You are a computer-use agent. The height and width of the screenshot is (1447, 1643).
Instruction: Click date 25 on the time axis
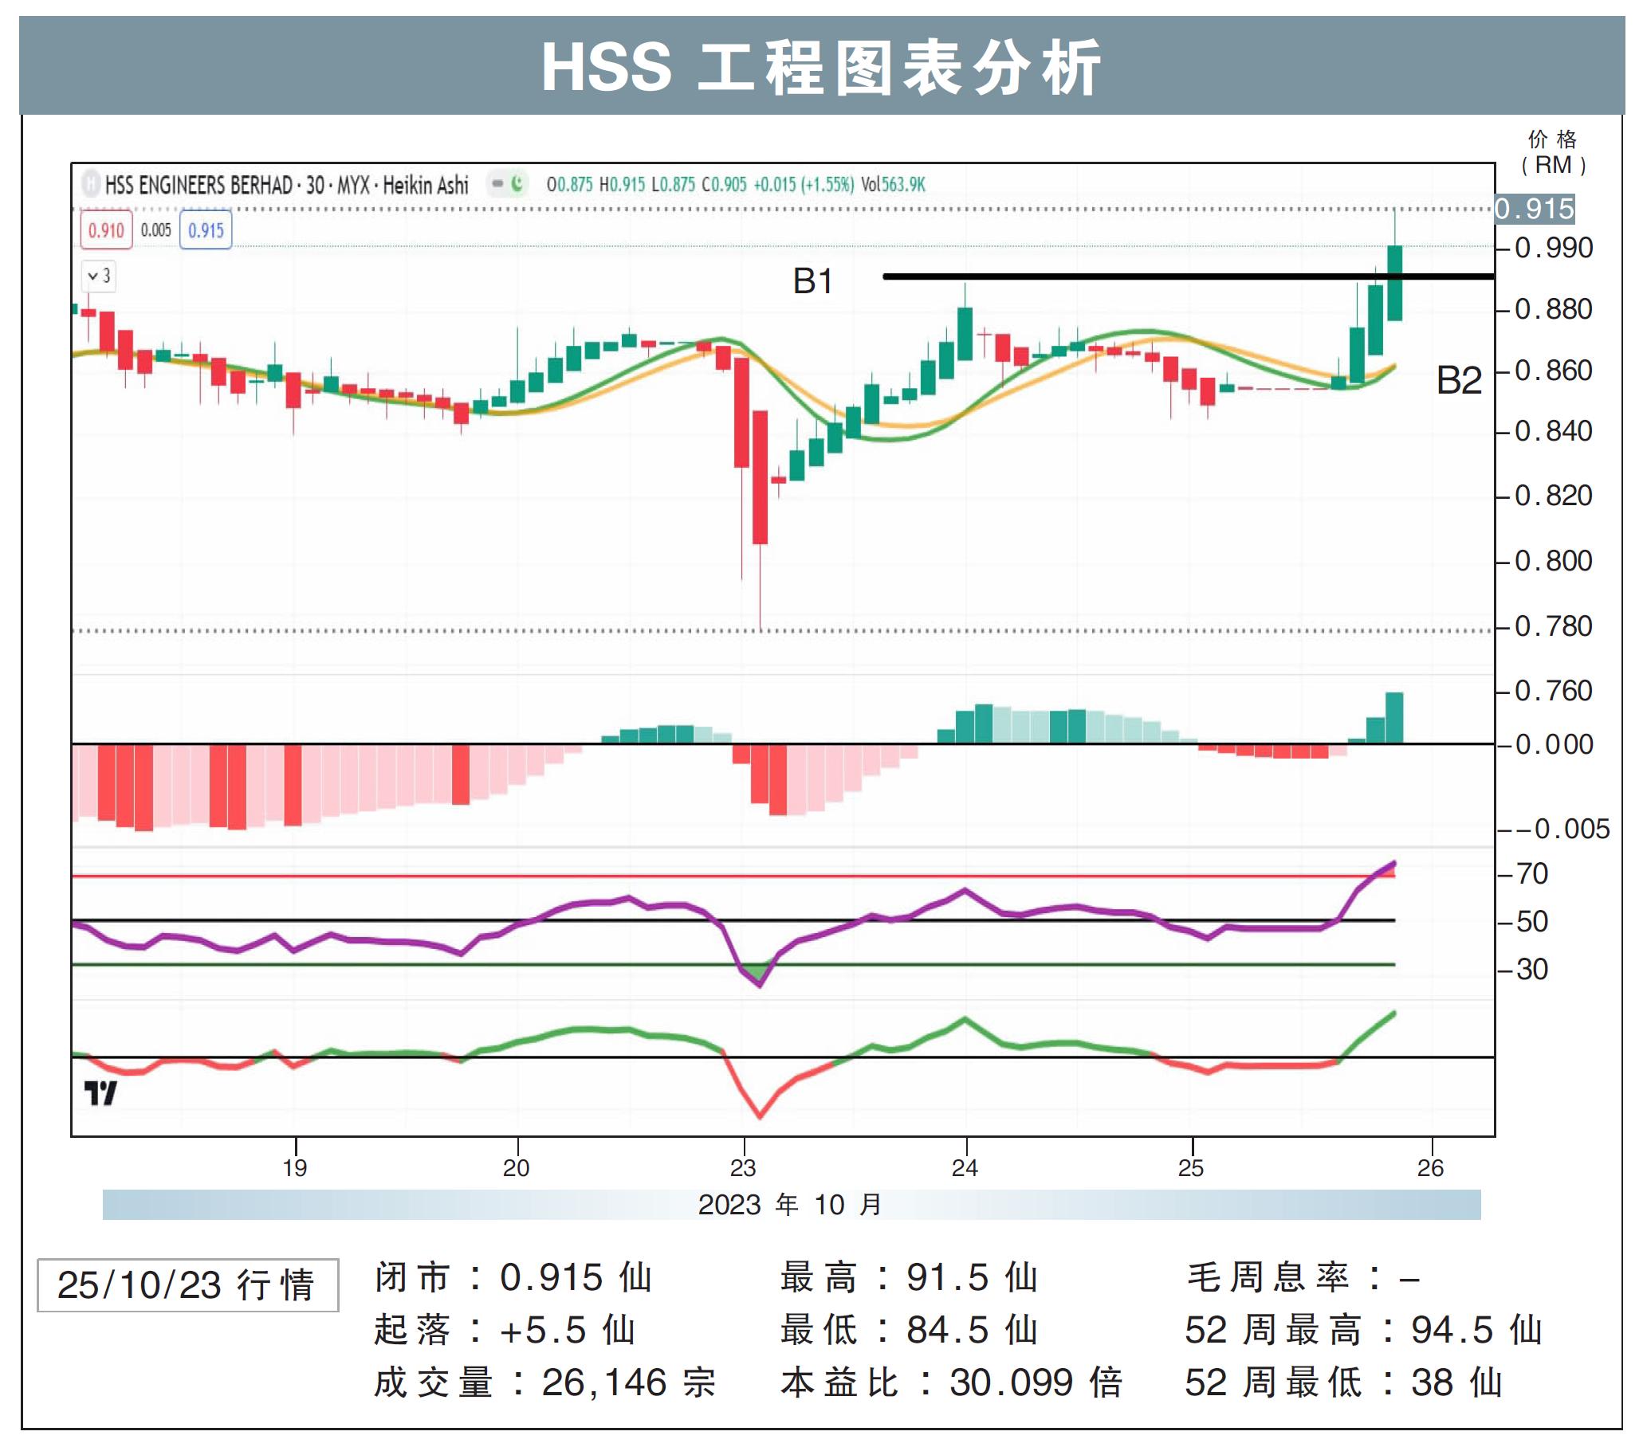click(x=1190, y=1168)
